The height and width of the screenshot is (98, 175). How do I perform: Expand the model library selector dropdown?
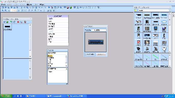(x=170, y=10)
